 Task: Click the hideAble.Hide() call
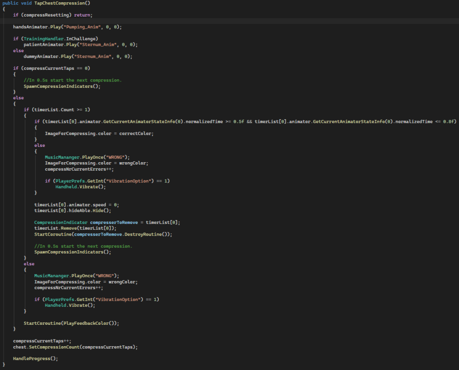77,210
